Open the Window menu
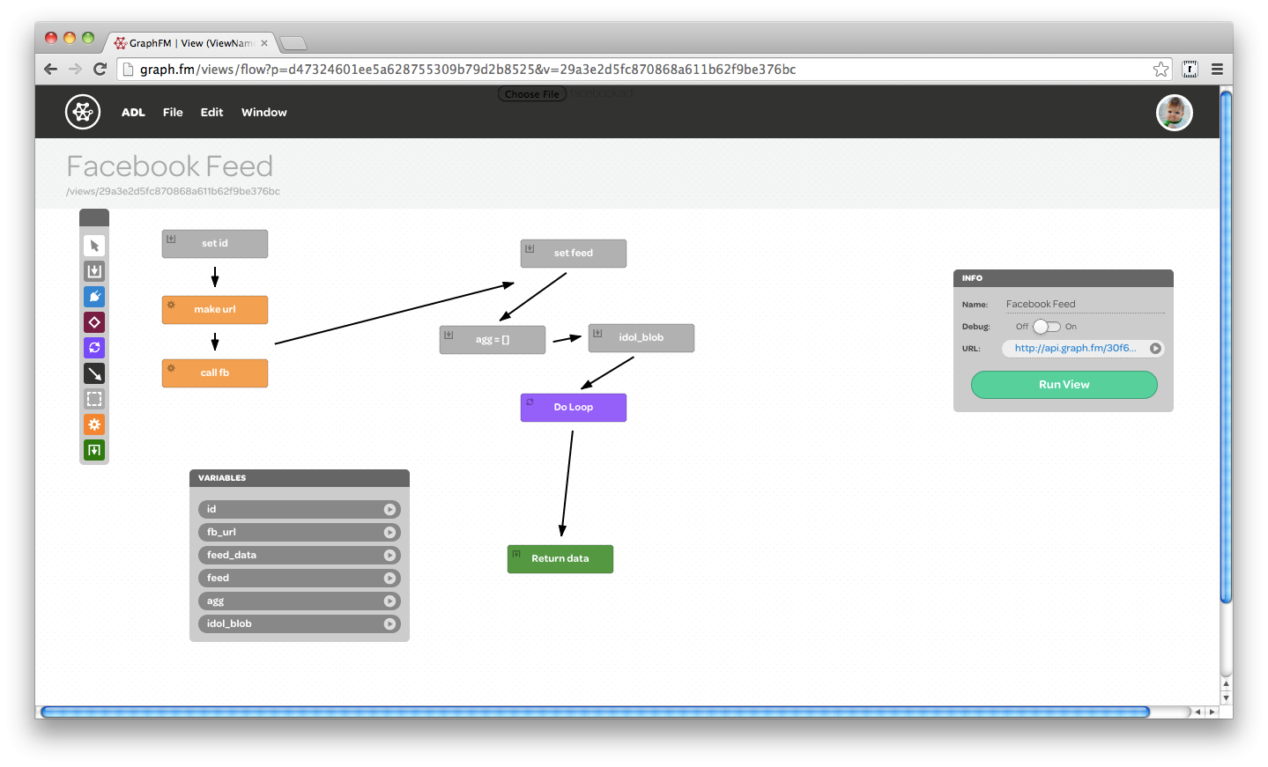Image resolution: width=1268 pixels, height=767 pixels. [264, 113]
